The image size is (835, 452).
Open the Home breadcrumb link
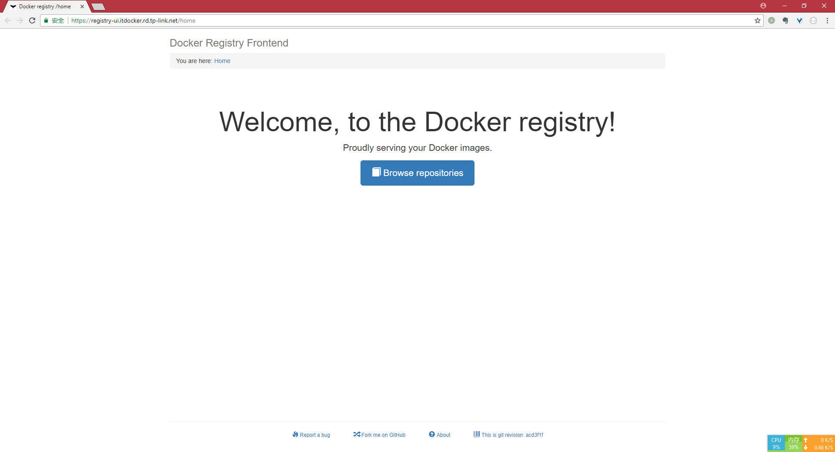click(x=222, y=61)
